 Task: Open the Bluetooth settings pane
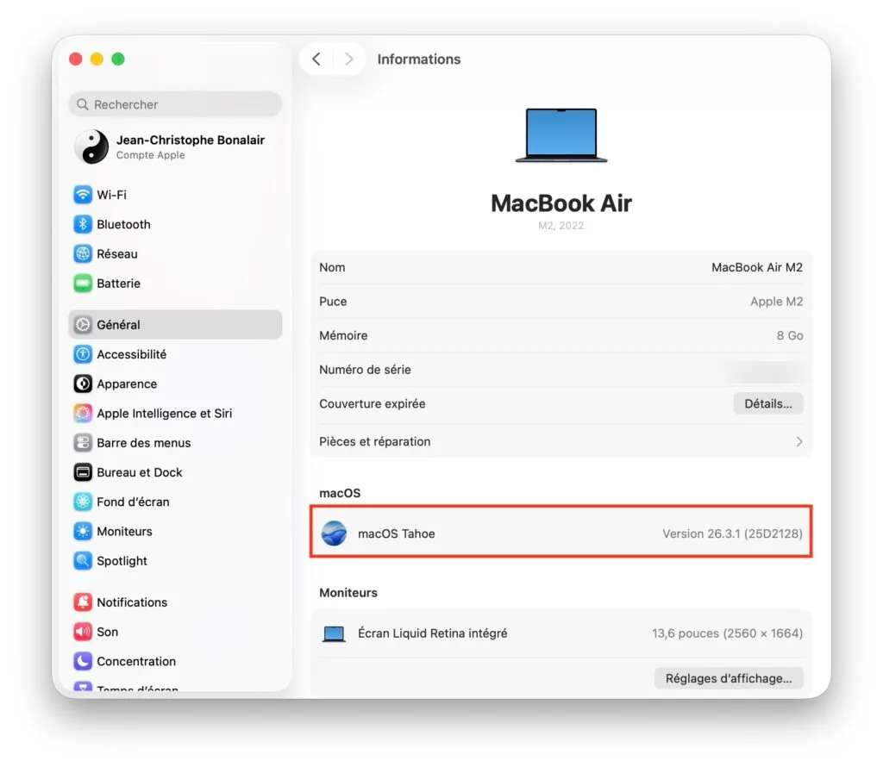point(175,224)
